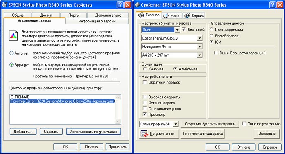Click the profile list scrollbar up arrow
Image resolution: width=285 pixels, height=154 pixels.
118,97
